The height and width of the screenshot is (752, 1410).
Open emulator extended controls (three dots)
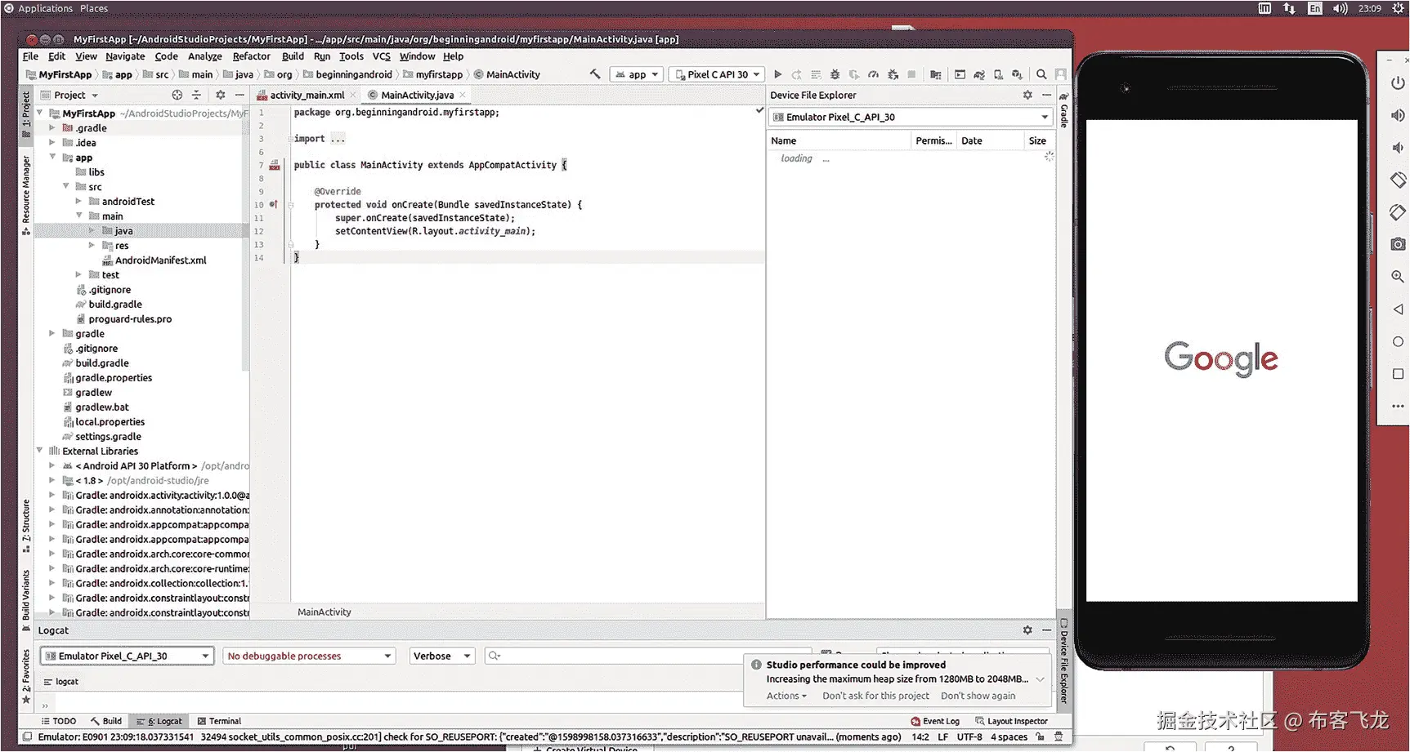1398,406
